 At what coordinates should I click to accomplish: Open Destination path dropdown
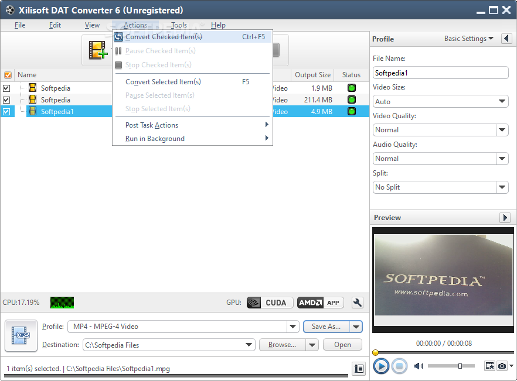tap(249, 345)
